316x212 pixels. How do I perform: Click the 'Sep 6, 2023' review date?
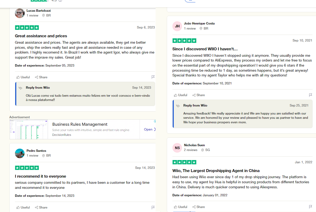coord(146,27)
